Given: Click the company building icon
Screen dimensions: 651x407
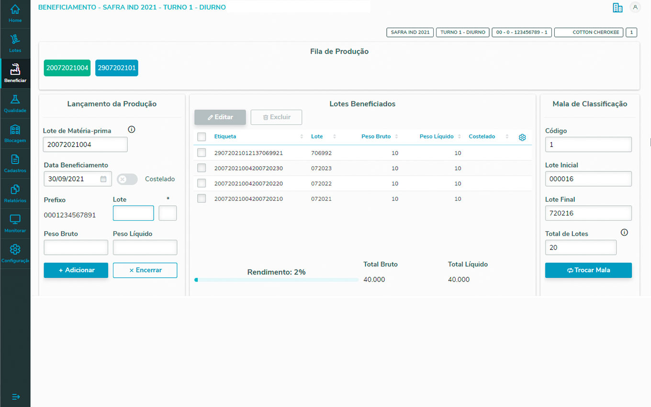Looking at the screenshot, I should point(617,8).
